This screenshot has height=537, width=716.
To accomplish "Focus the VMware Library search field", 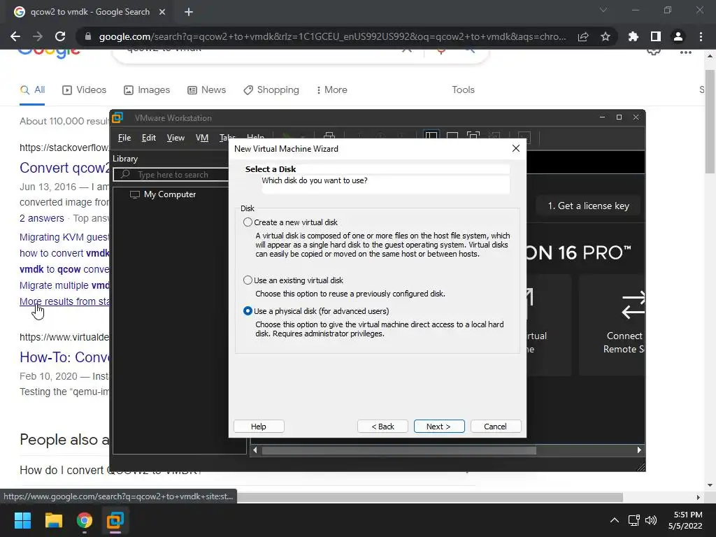I will pyautogui.click(x=171, y=174).
